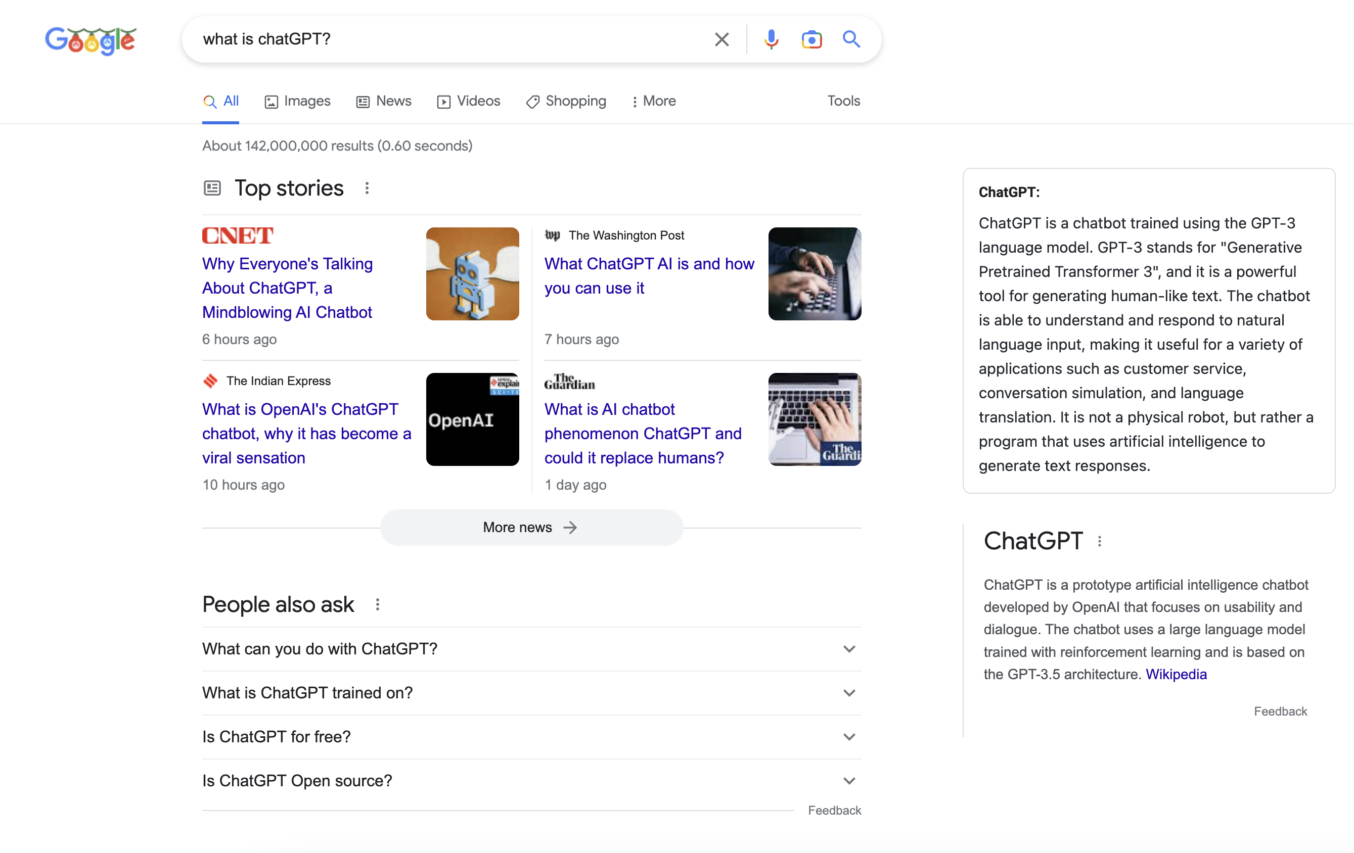Open Top stories three-dot options menu
The height and width of the screenshot is (853, 1354).
[x=367, y=188]
